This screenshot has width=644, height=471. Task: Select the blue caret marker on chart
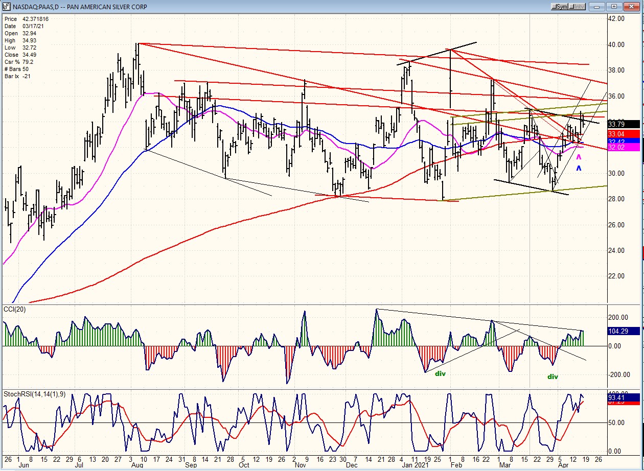[x=579, y=168]
